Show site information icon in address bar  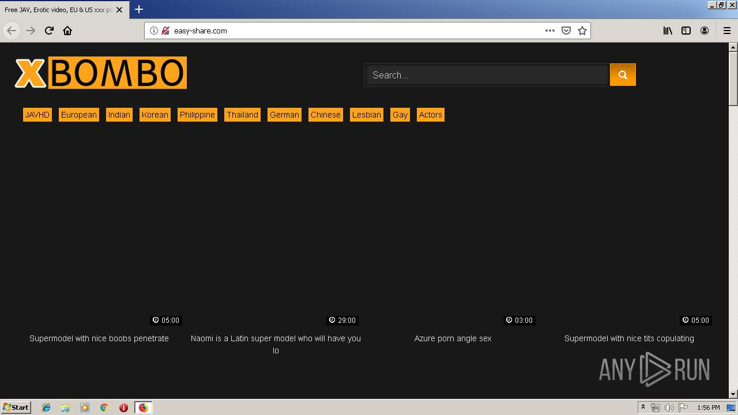154,31
